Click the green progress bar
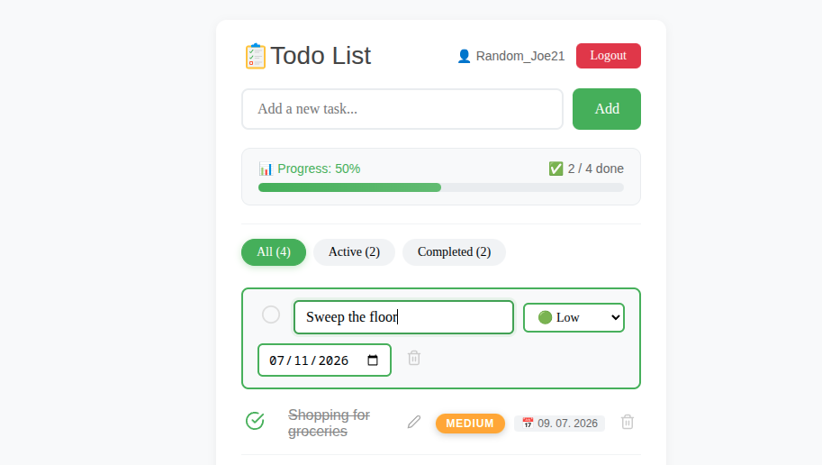 pyautogui.click(x=349, y=187)
